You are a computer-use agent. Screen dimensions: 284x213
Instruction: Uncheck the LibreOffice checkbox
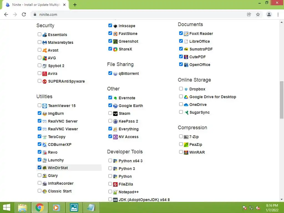(181, 41)
